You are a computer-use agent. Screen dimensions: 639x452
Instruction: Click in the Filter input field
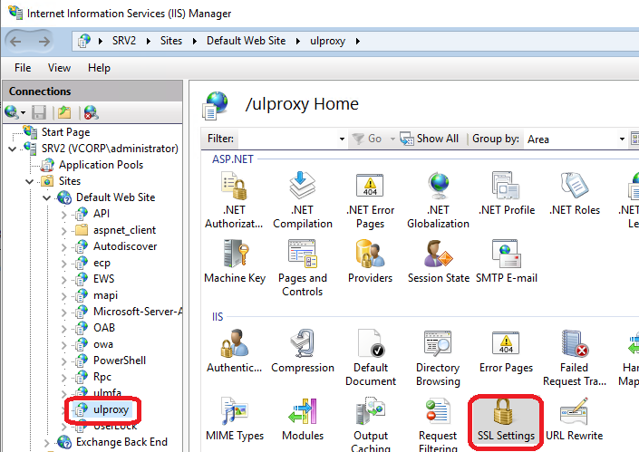coord(287,139)
